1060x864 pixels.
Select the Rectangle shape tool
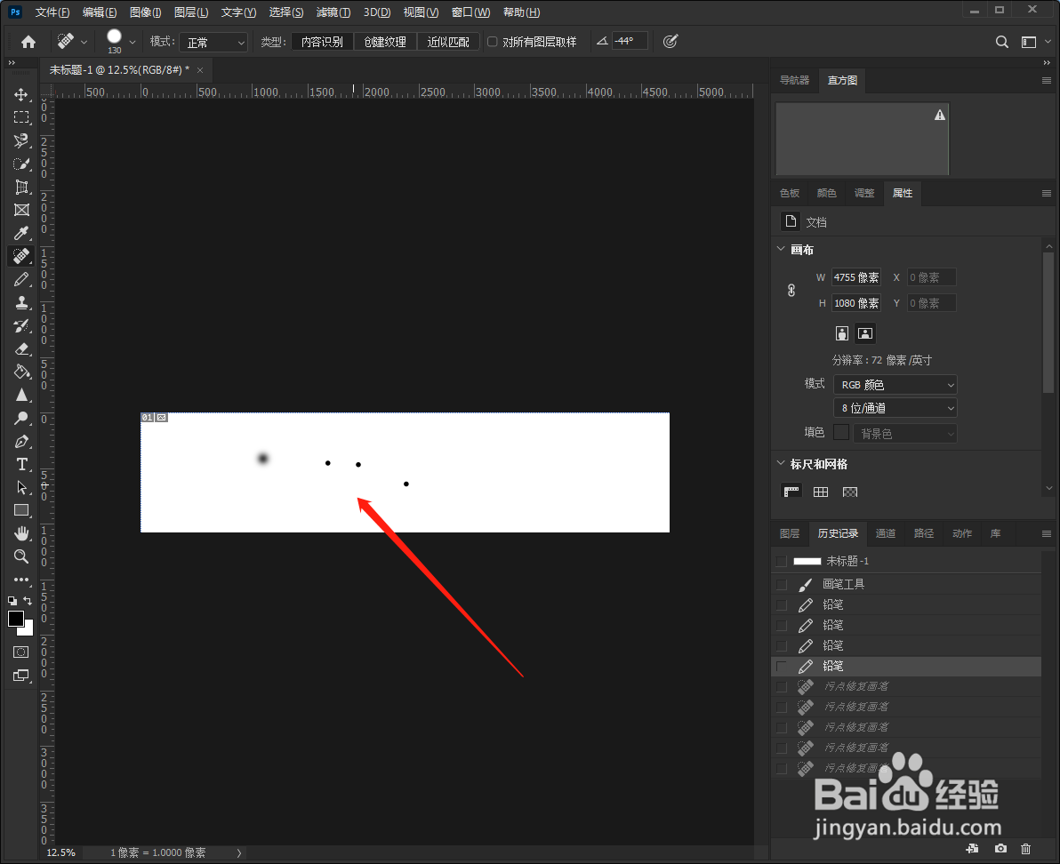pyautogui.click(x=21, y=510)
